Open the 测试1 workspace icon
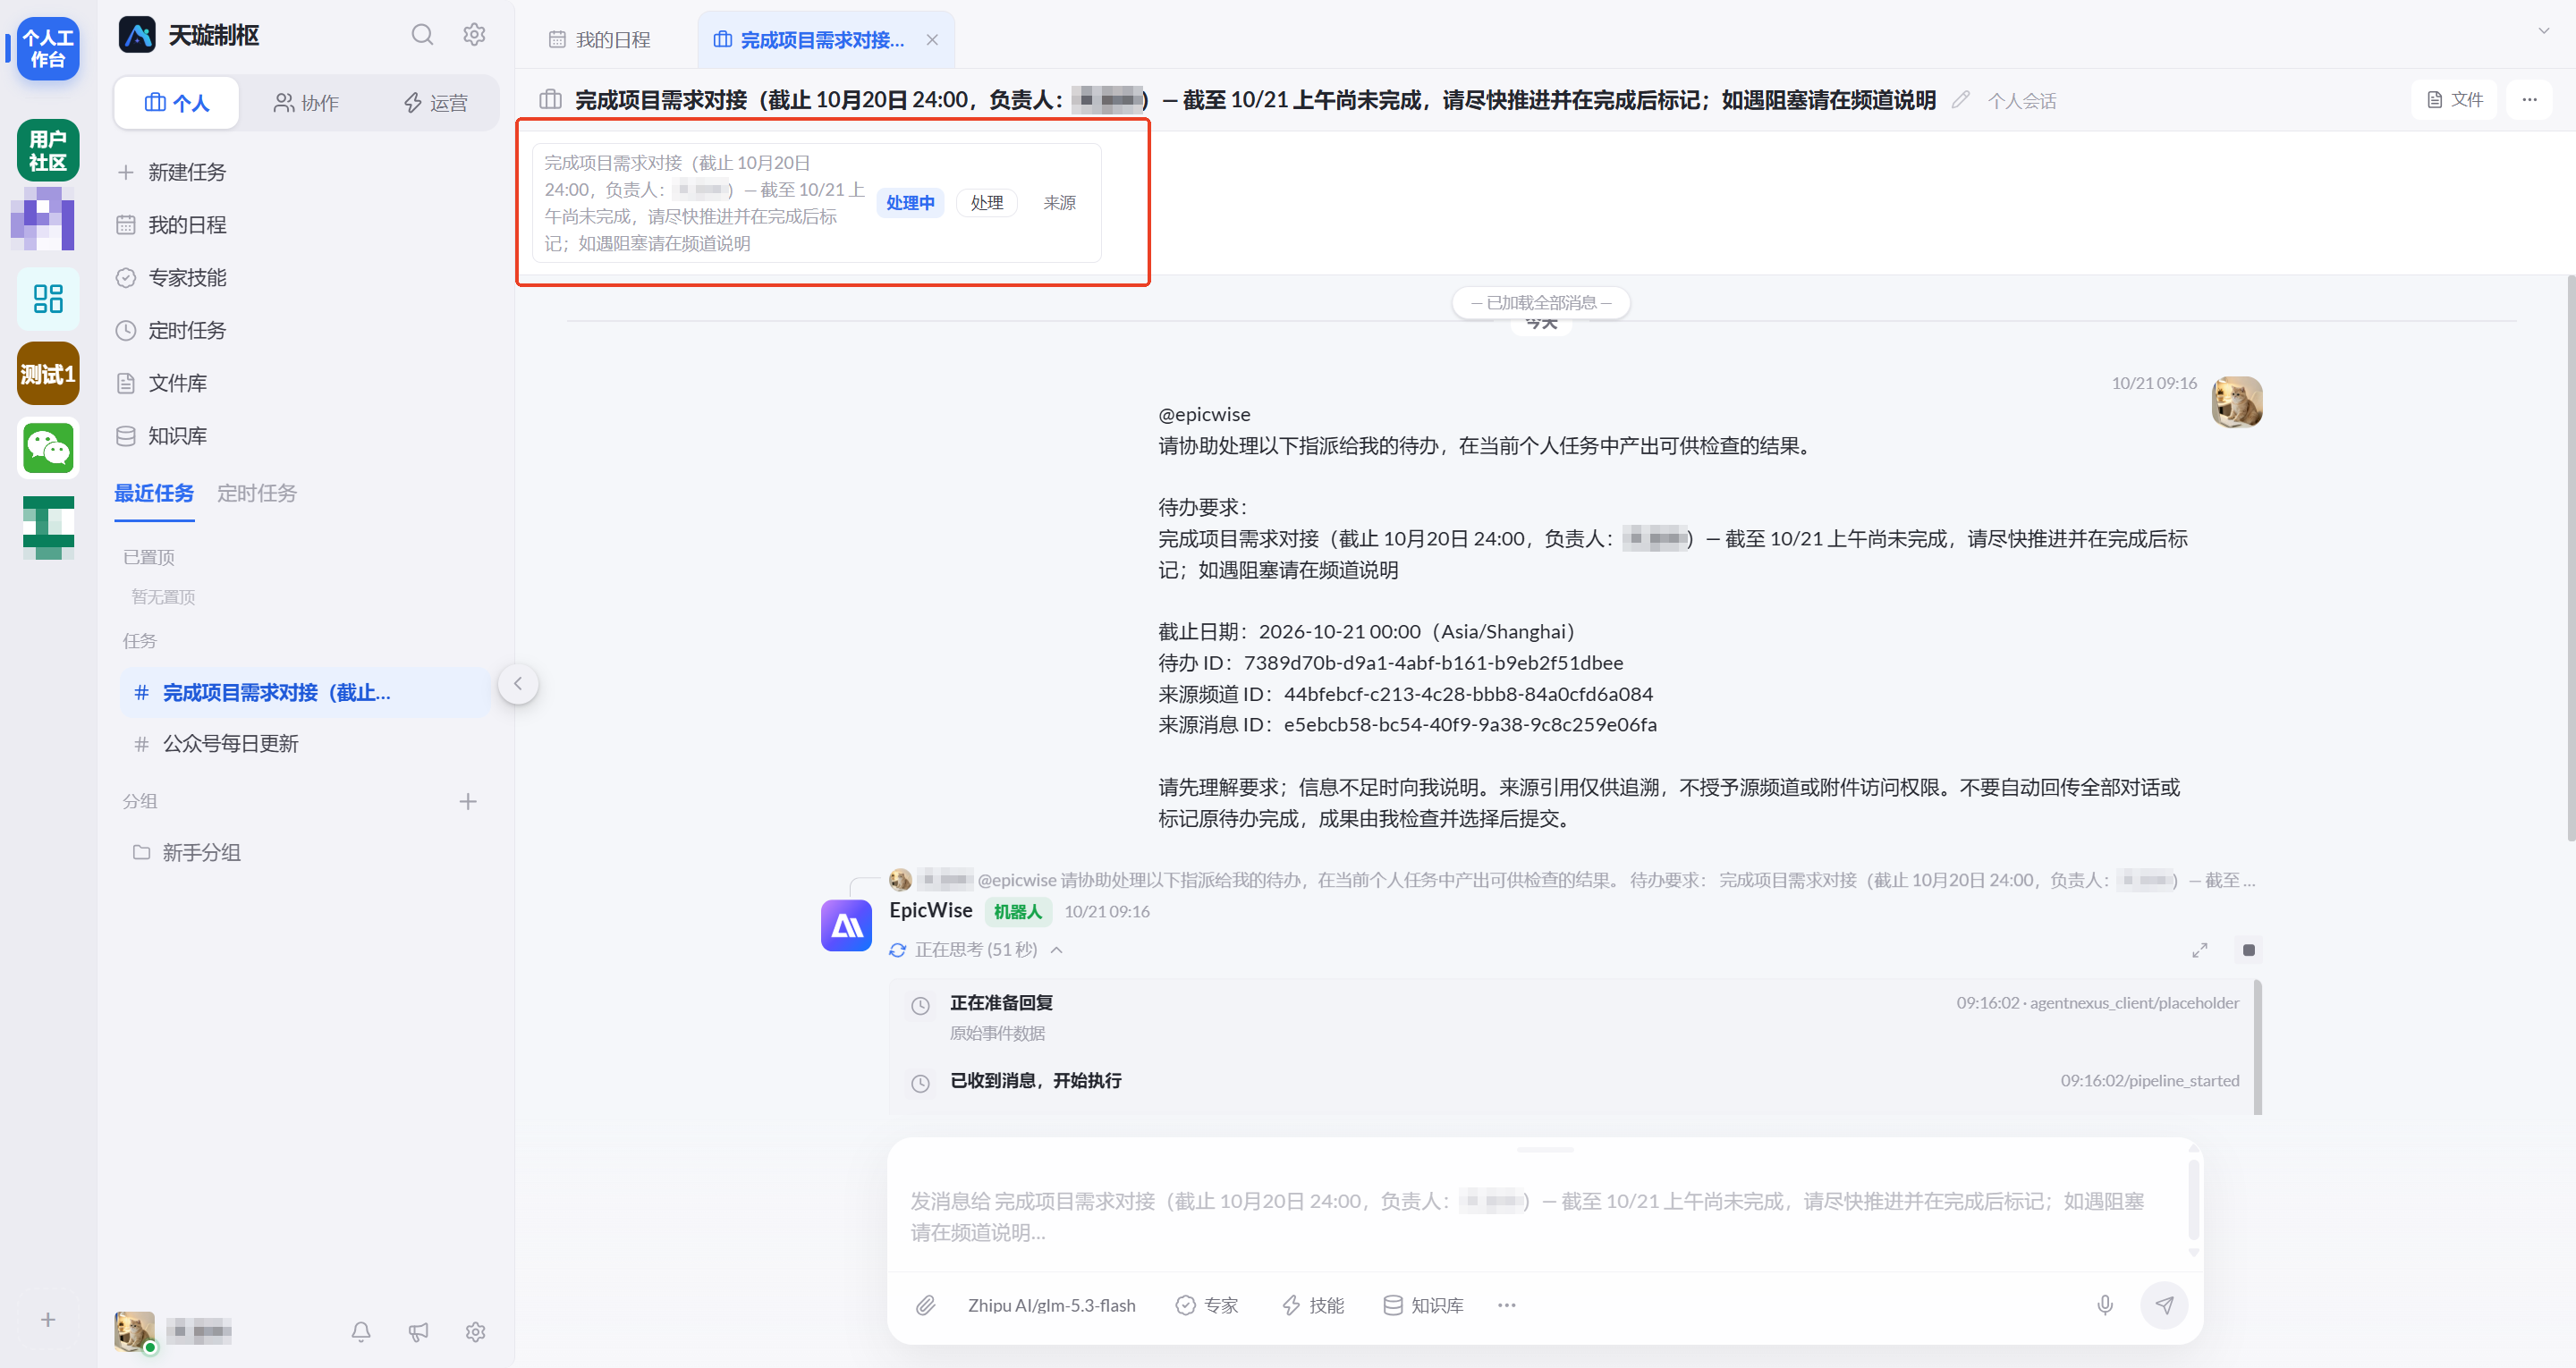 (48, 374)
